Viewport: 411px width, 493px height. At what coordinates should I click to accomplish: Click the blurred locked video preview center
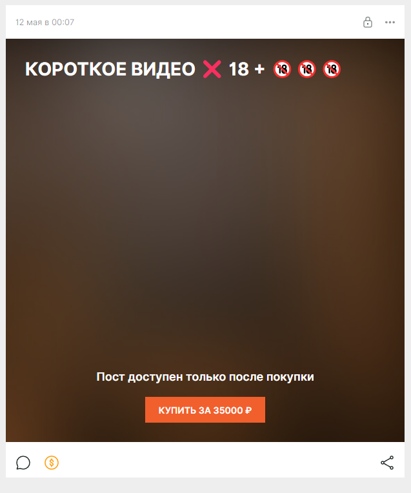(205, 220)
